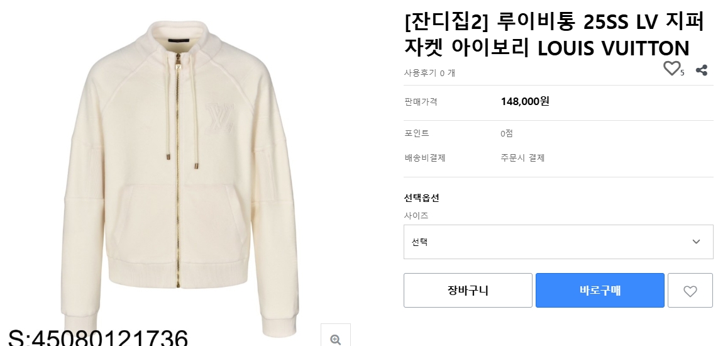This screenshot has height=346, width=718.
Task: Click the heart wishlist button beside 바로구매
Action: [x=690, y=291]
